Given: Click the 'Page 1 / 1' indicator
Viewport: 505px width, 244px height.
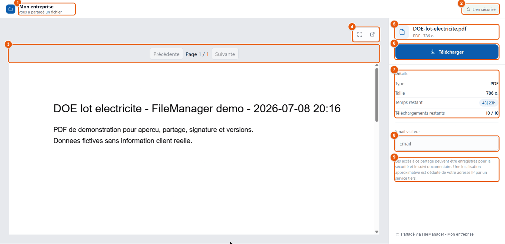Looking at the screenshot, I should [197, 54].
